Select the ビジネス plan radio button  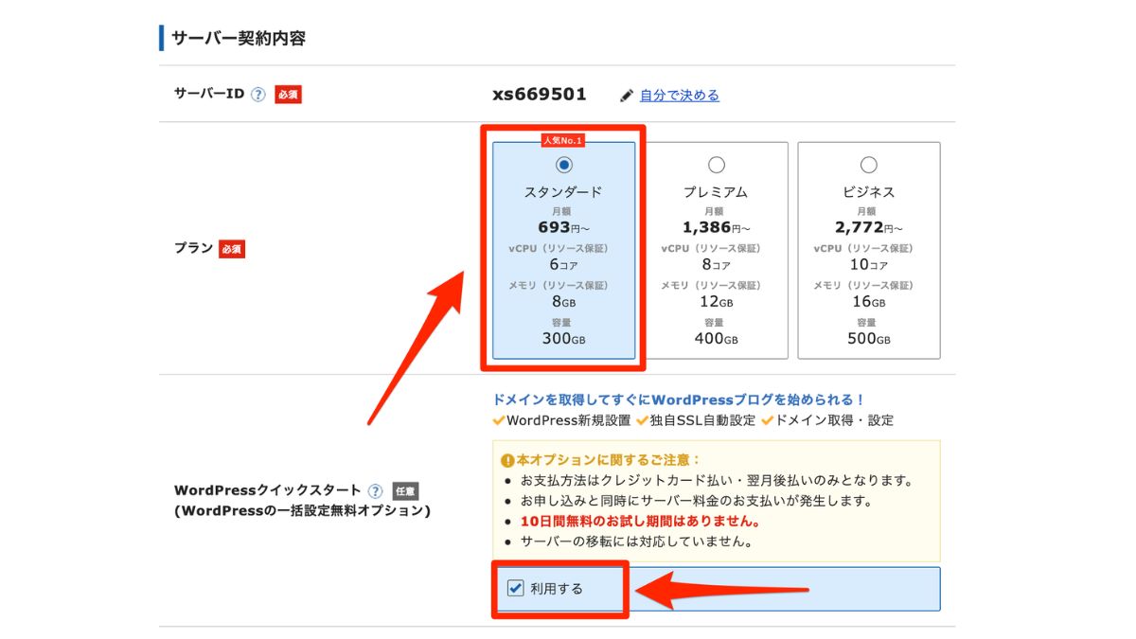(x=867, y=165)
